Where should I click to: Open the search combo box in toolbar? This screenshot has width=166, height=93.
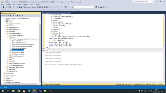click(84, 7)
